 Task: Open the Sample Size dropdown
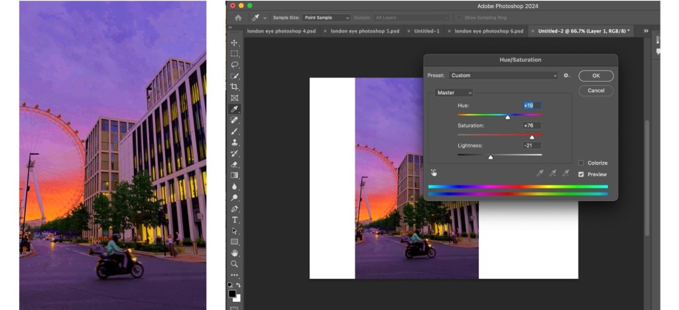coord(326,18)
